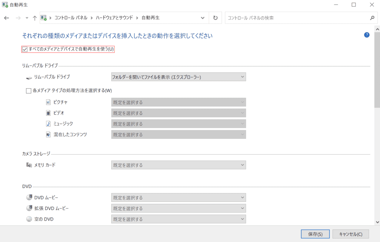Click the 空の DVD disc icon

(29, 219)
